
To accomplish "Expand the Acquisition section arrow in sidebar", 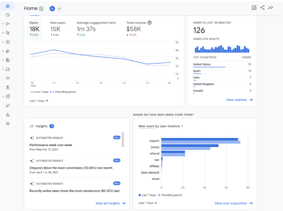I will (3, 24).
